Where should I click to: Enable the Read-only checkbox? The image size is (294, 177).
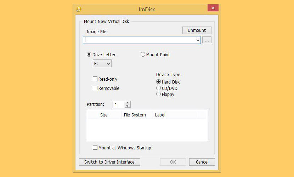(x=95, y=79)
